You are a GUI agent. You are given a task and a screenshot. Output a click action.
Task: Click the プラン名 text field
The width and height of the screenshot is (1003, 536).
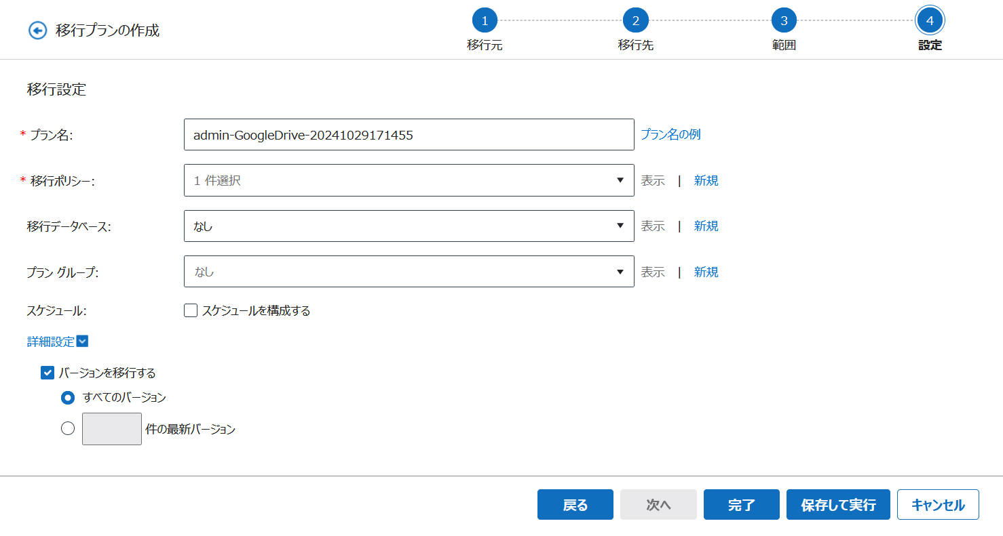coord(409,135)
